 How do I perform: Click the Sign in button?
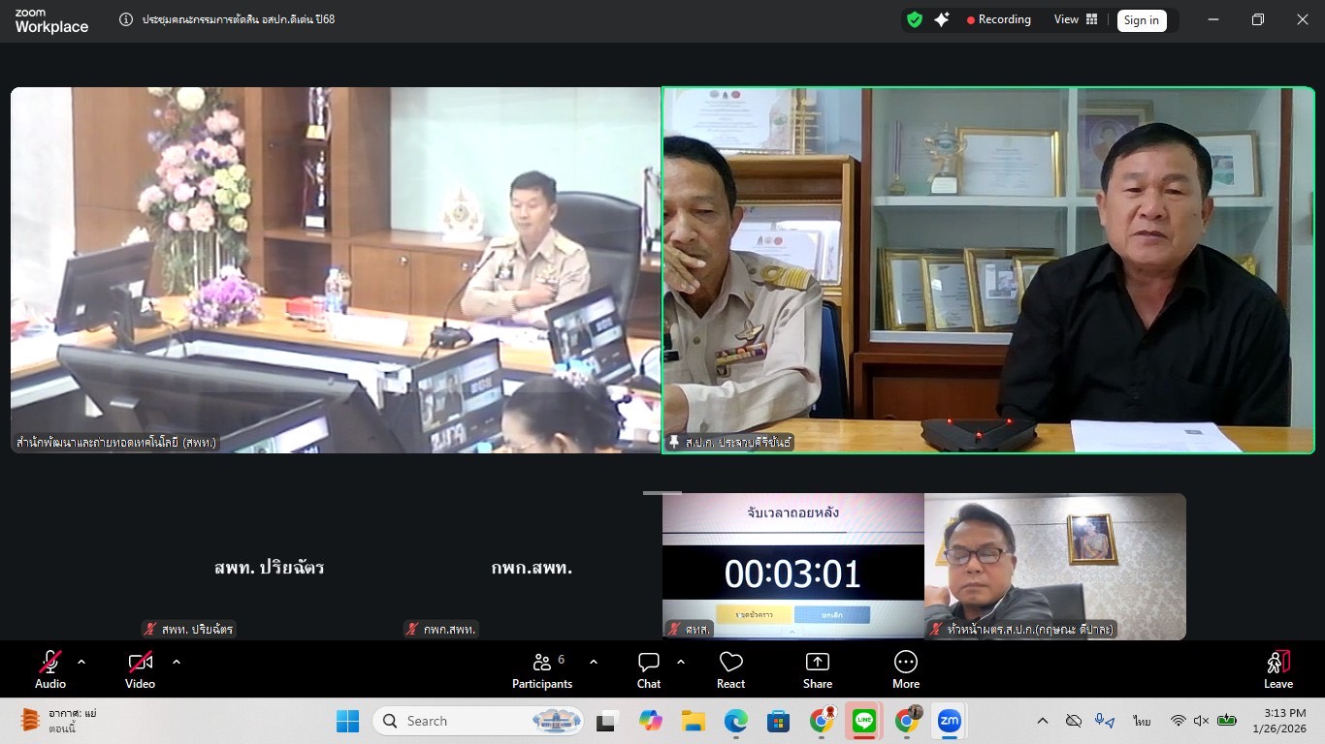point(1142,19)
